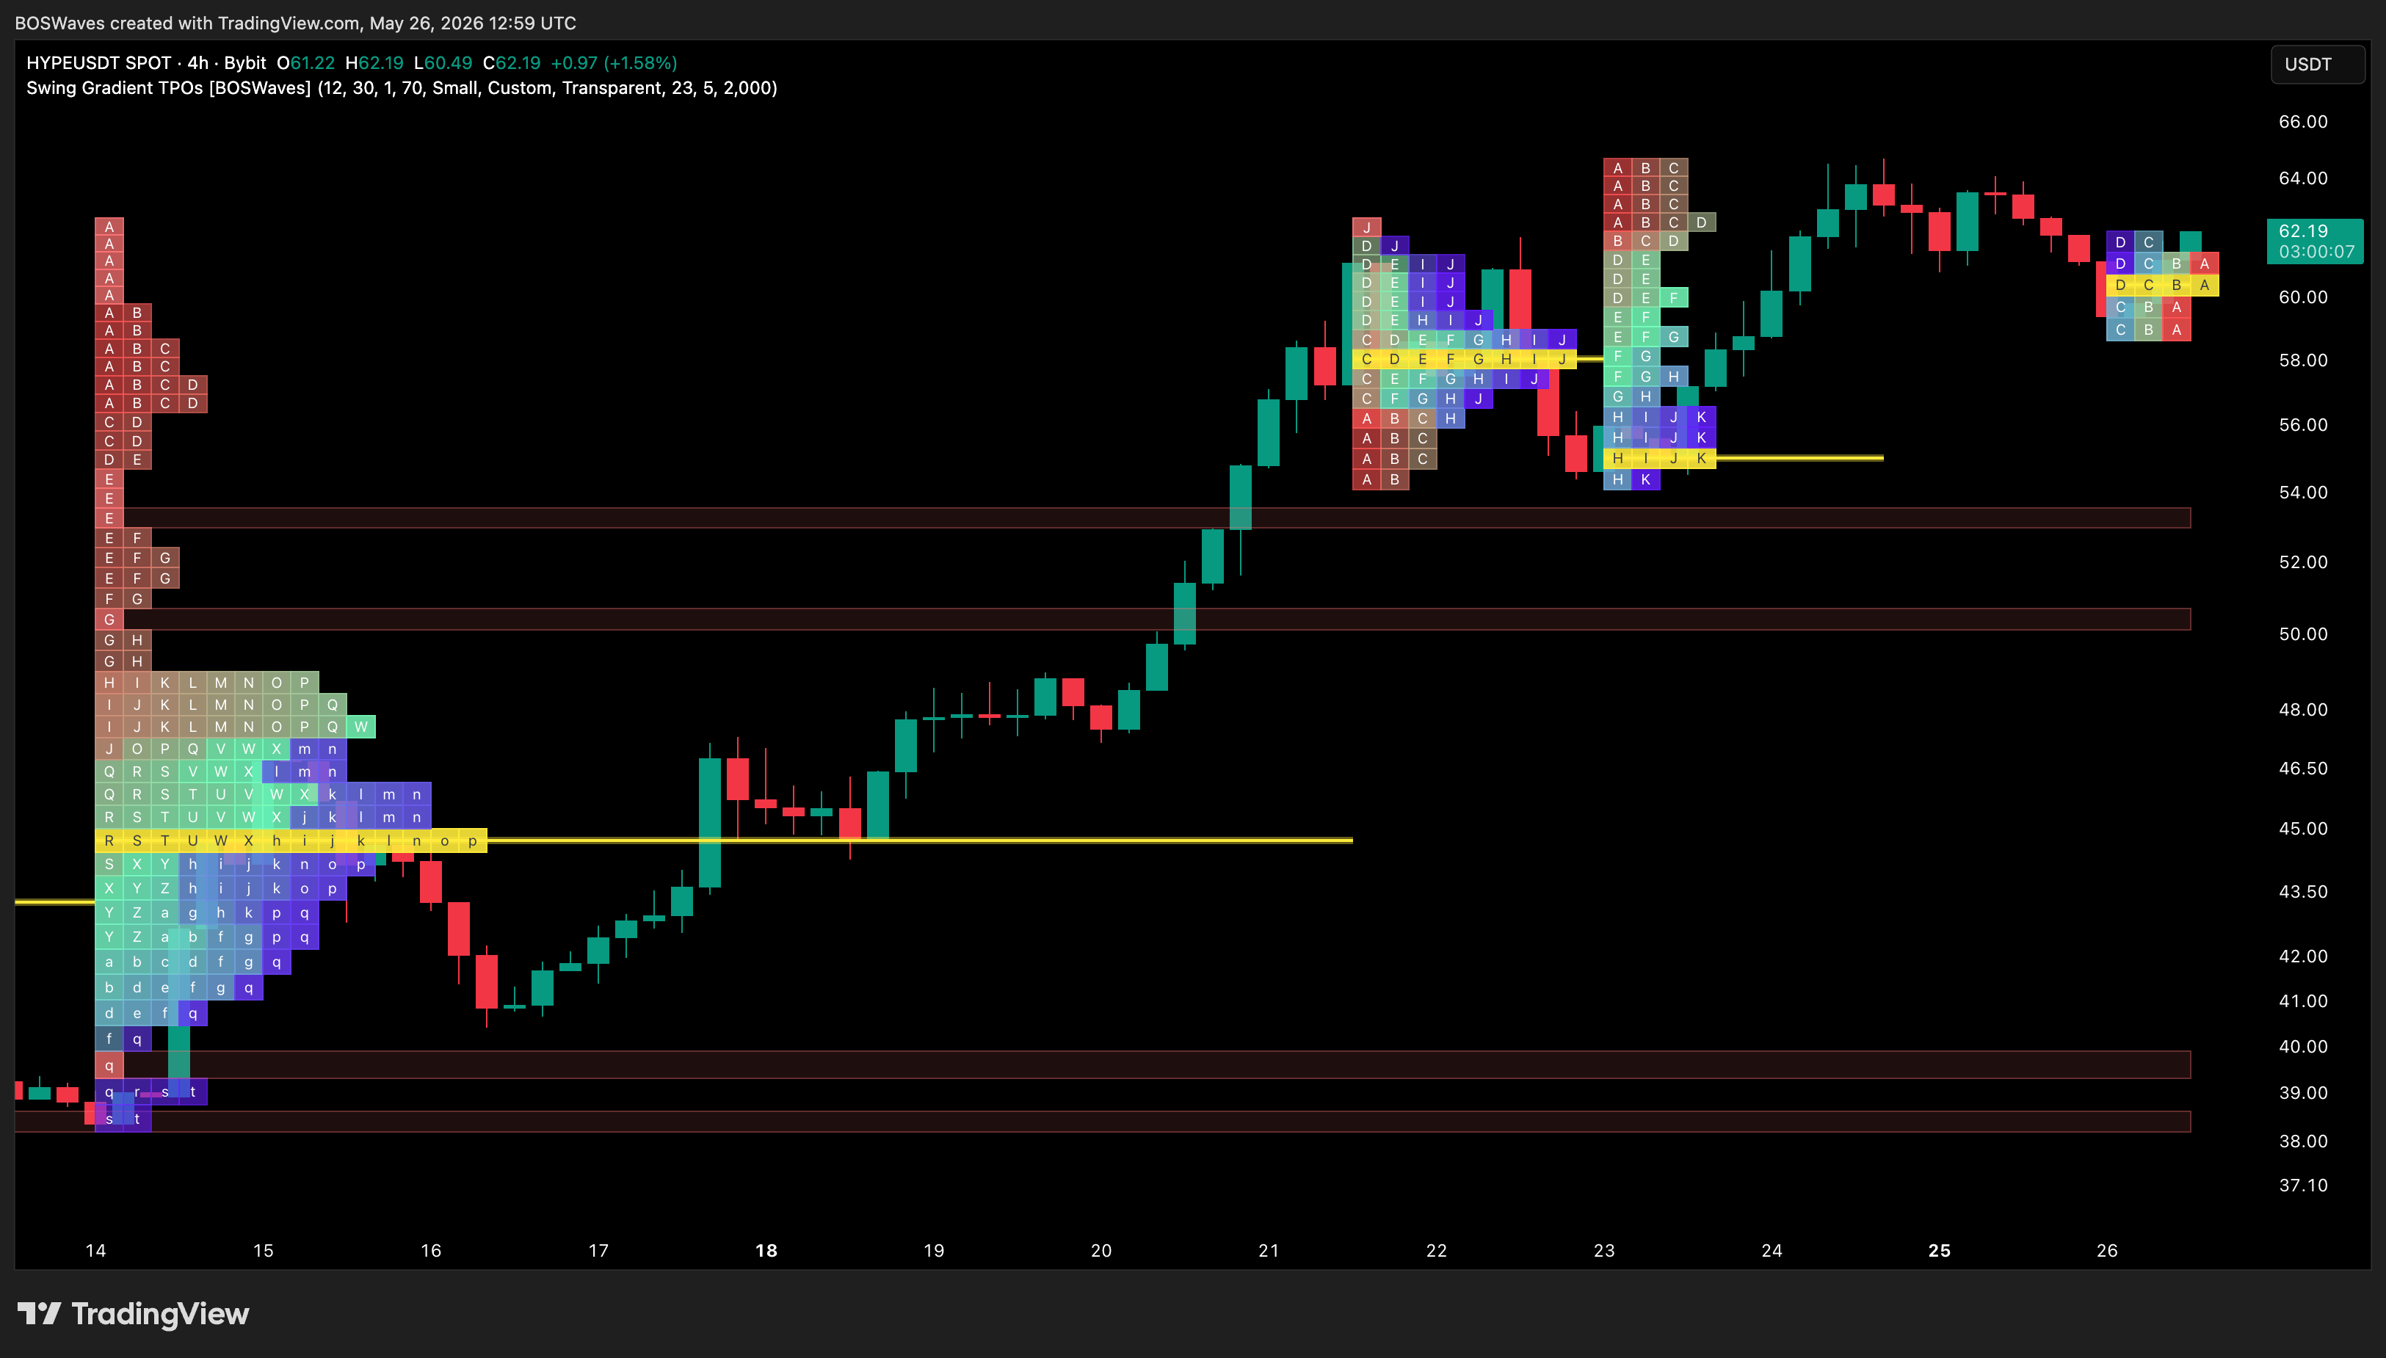The width and height of the screenshot is (2386, 1358).
Task: Select date 17 on the time axis
Action: click(x=599, y=1250)
